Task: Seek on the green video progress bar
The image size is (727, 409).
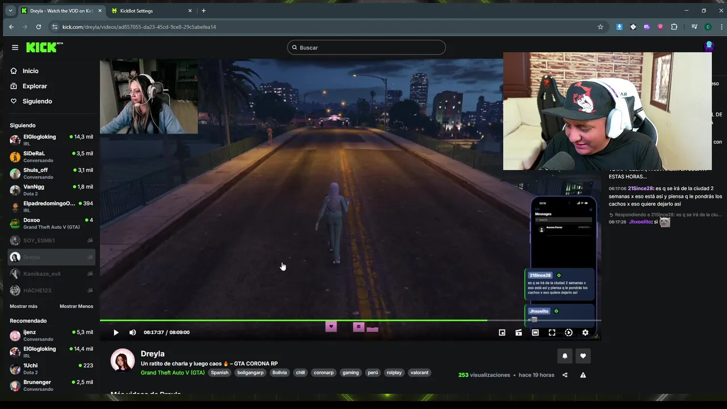Action: point(350,320)
